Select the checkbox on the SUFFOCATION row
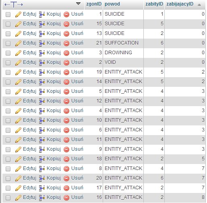Viewport: 207px width, 203px height. pyautogui.click(x=8, y=43)
